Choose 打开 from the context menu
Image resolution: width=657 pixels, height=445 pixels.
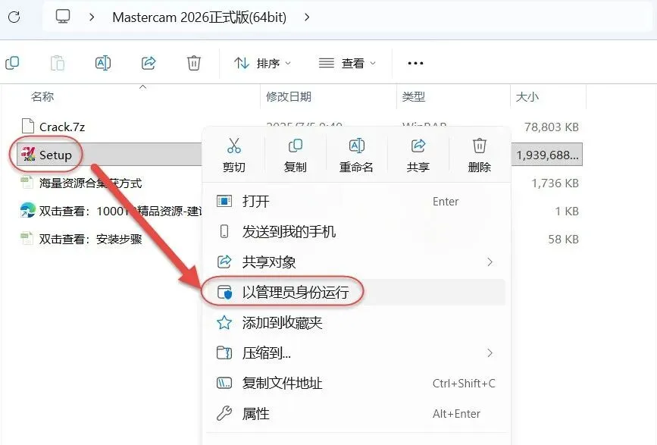[356, 202]
